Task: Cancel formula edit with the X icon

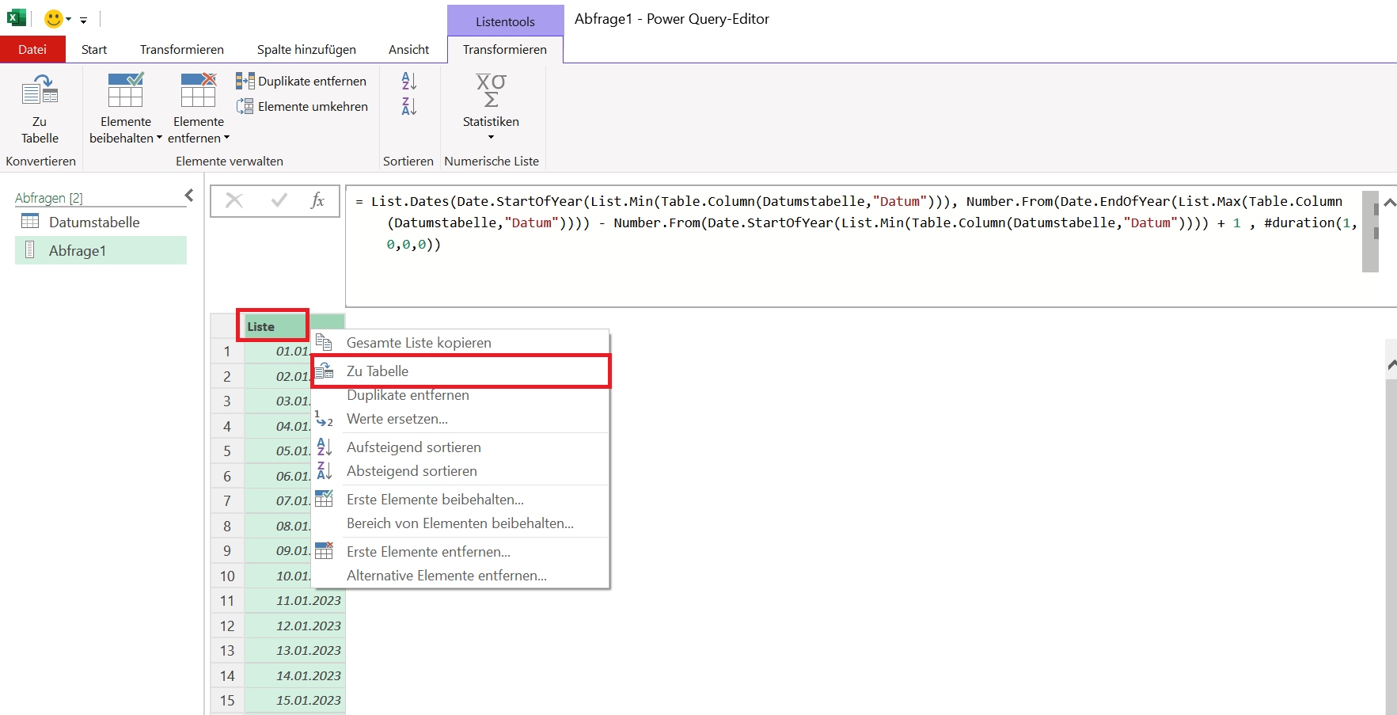Action: pyautogui.click(x=234, y=200)
